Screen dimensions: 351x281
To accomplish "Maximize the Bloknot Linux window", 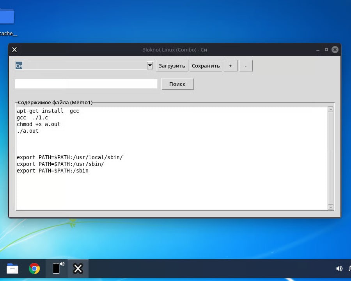I will click(x=326, y=50).
